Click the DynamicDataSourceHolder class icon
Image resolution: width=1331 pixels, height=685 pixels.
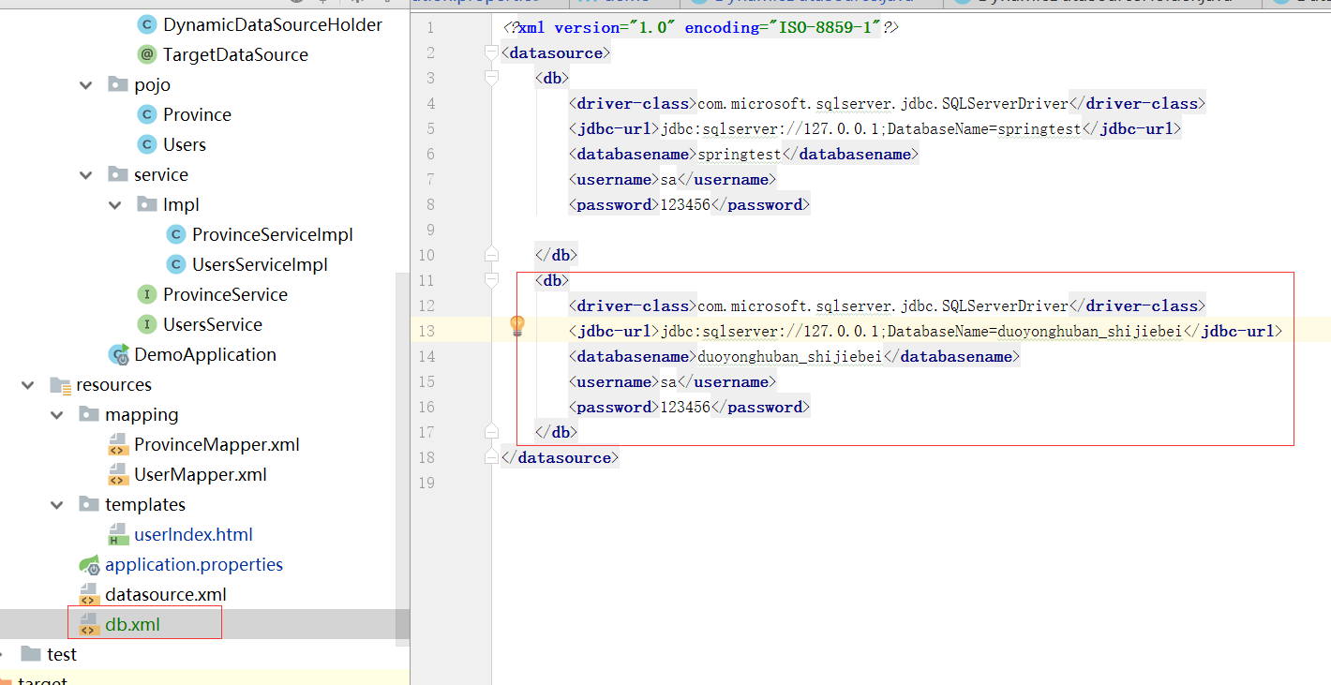coord(146,24)
